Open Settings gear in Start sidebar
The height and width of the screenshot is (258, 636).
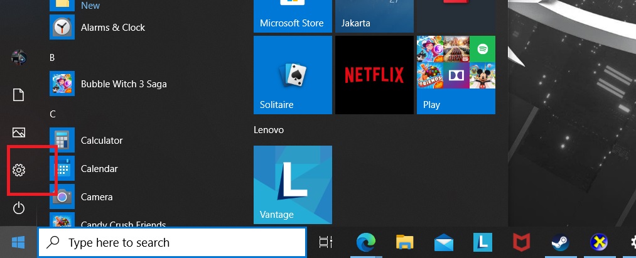(x=19, y=170)
